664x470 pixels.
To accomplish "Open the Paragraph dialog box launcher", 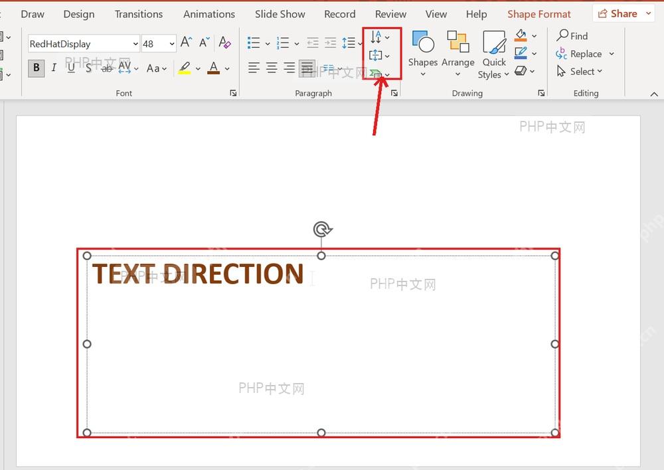I will point(394,93).
